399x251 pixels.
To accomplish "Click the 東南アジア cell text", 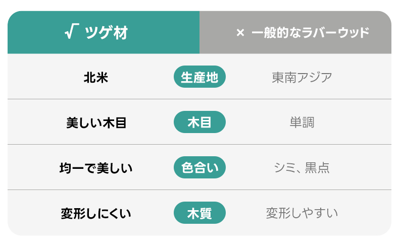I will pyautogui.click(x=302, y=77).
